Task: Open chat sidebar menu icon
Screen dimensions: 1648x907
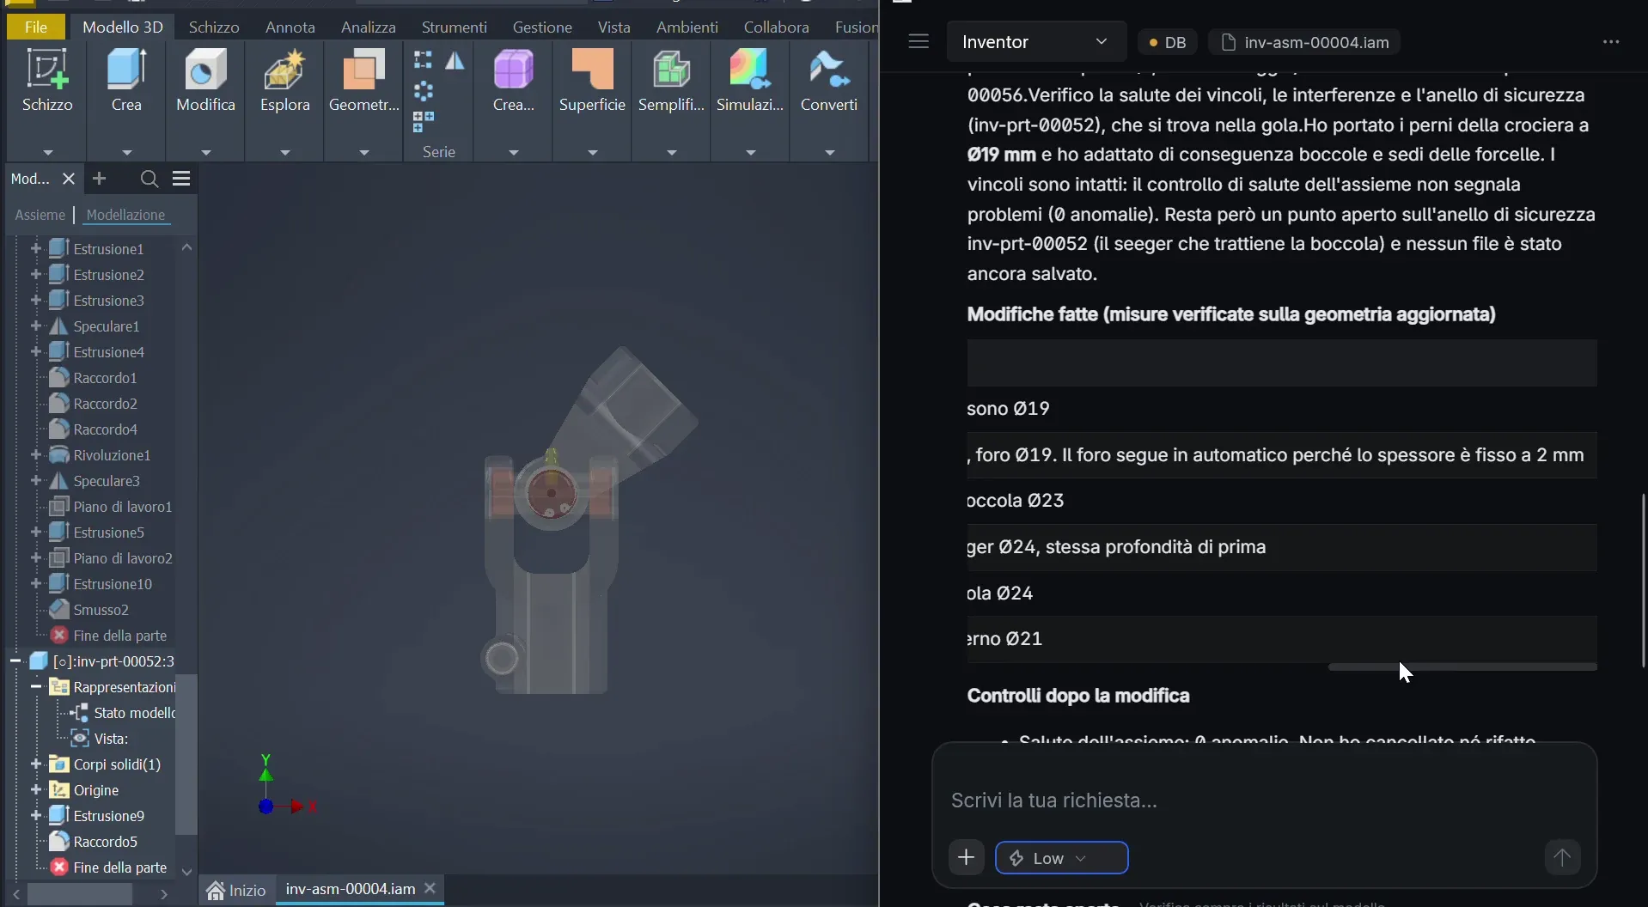Action: [x=919, y=41]
